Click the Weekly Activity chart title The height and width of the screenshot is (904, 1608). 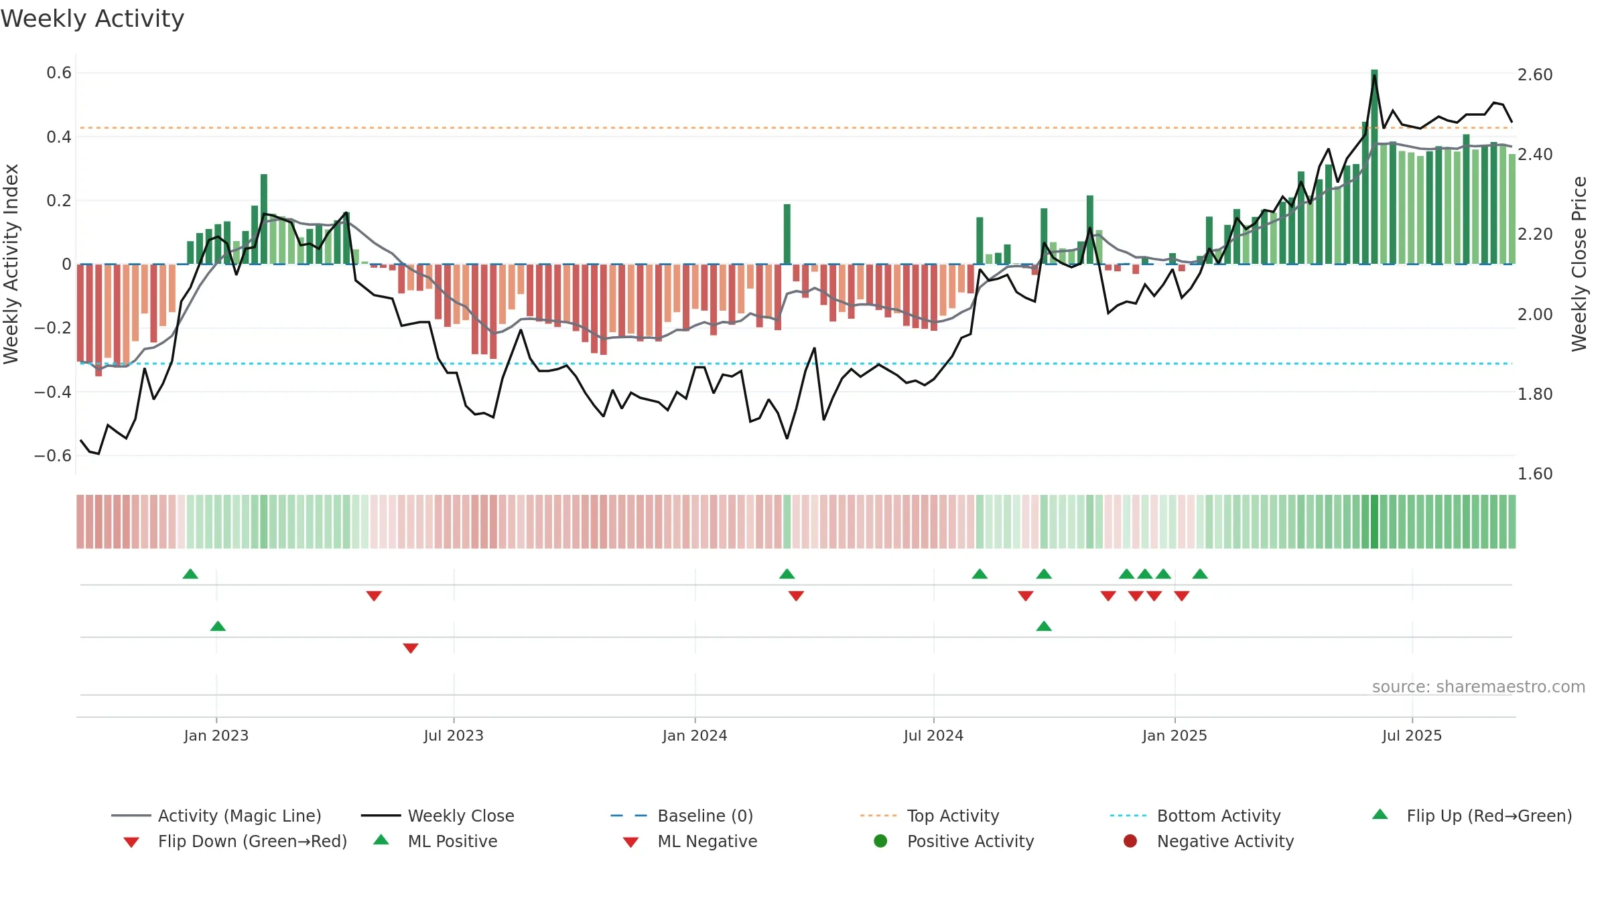[92, 19]
